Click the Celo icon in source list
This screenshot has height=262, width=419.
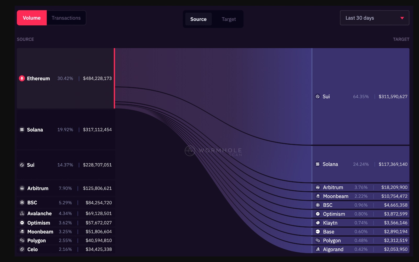[x=22, y=249]
